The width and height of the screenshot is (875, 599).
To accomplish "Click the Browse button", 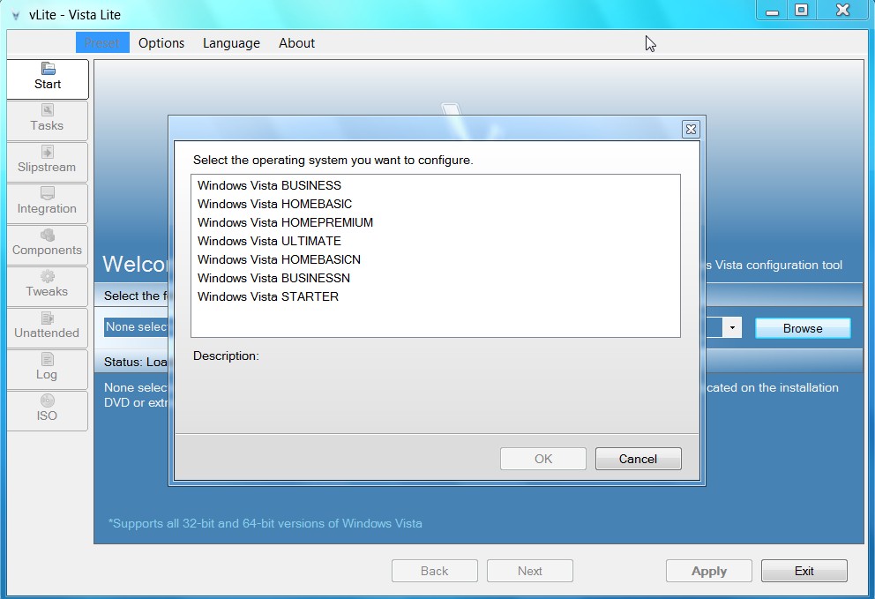I will point(803,328).
